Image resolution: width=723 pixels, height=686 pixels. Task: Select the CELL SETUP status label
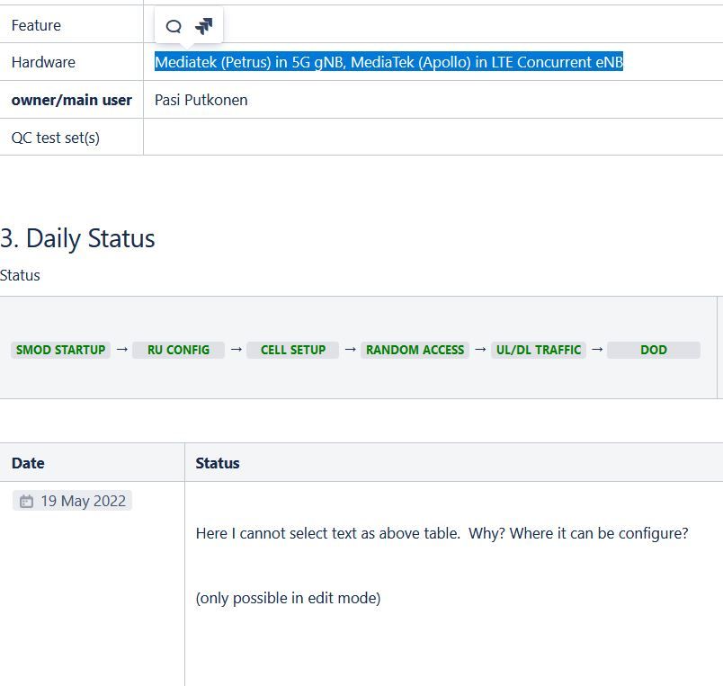293,350
